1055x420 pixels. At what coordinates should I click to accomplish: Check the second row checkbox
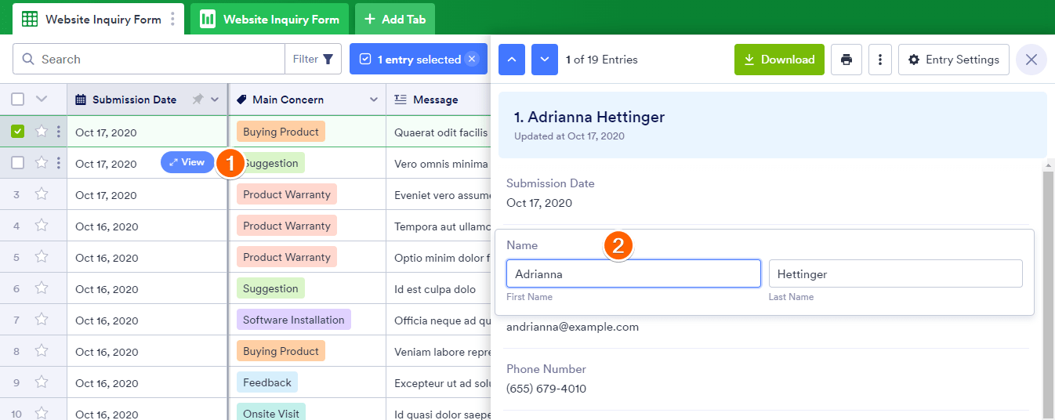(17, 163)
